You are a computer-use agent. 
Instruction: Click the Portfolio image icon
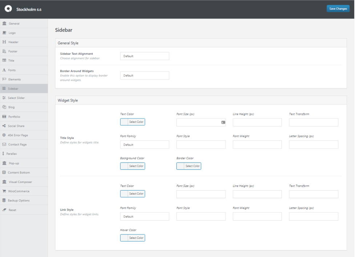tap(4, 117)
